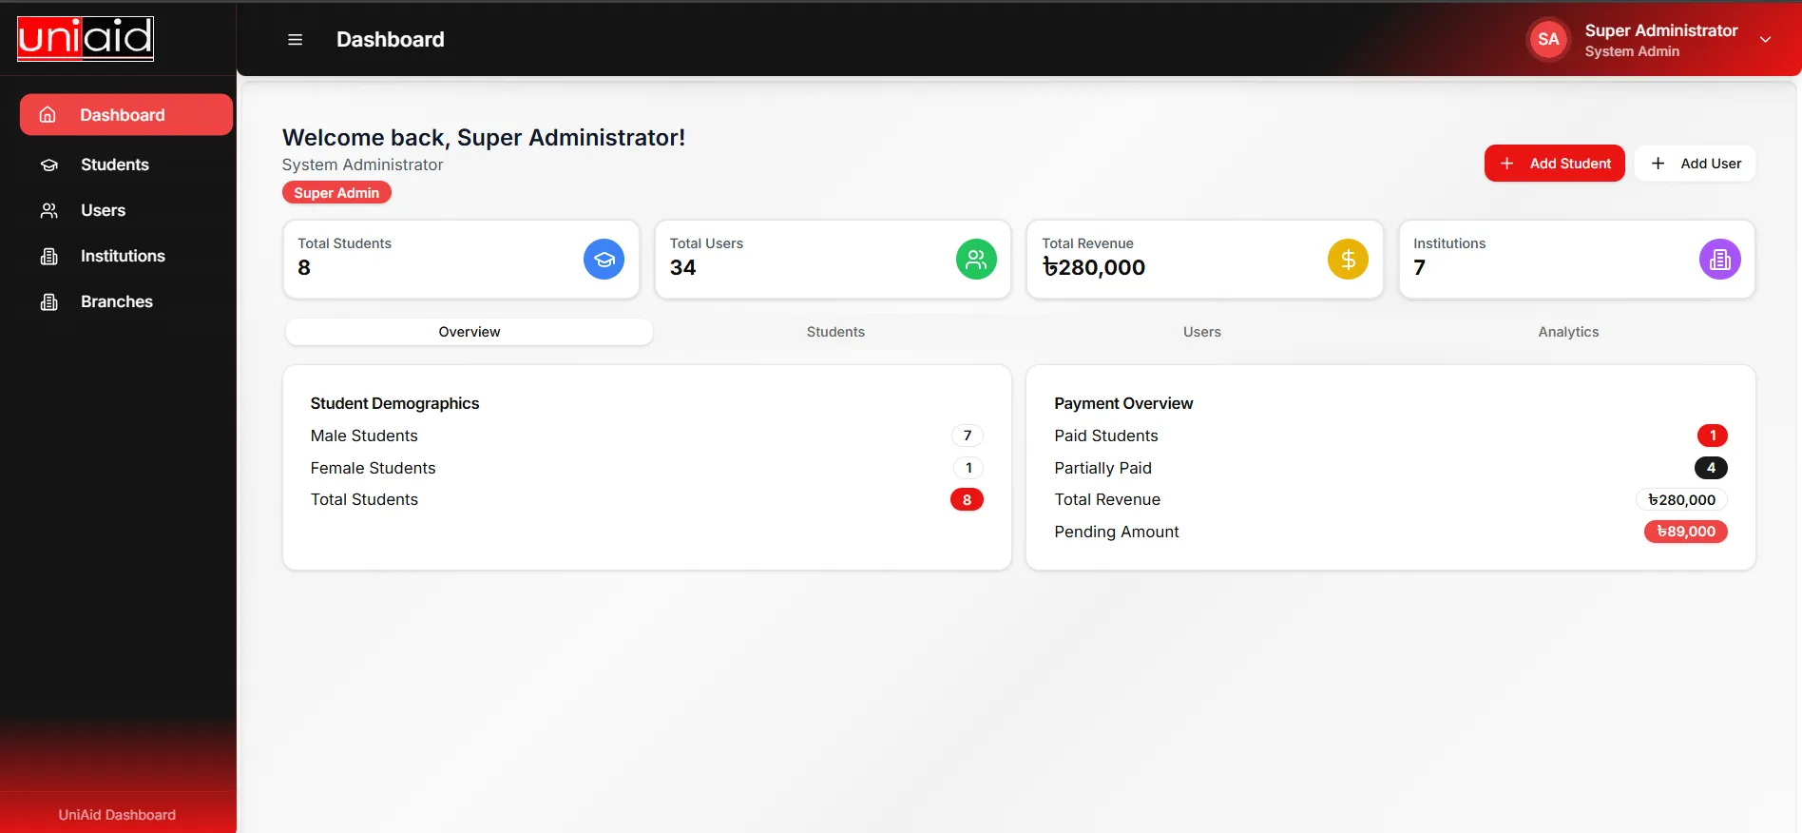The height and width of the screenshot is (833, 1802).
Task: Select the Users tab
Action: point(1201,332)
